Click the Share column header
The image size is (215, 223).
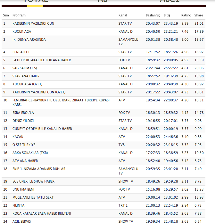click(x=199, y=15)
